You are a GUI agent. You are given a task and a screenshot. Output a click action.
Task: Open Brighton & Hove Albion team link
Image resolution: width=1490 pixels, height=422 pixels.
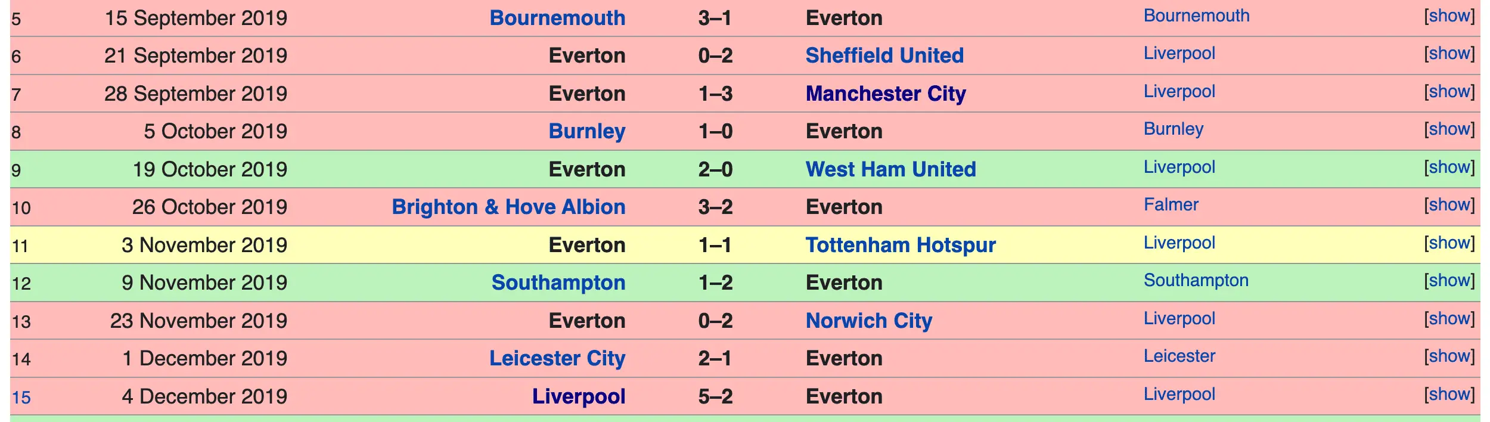coord(508,207)
